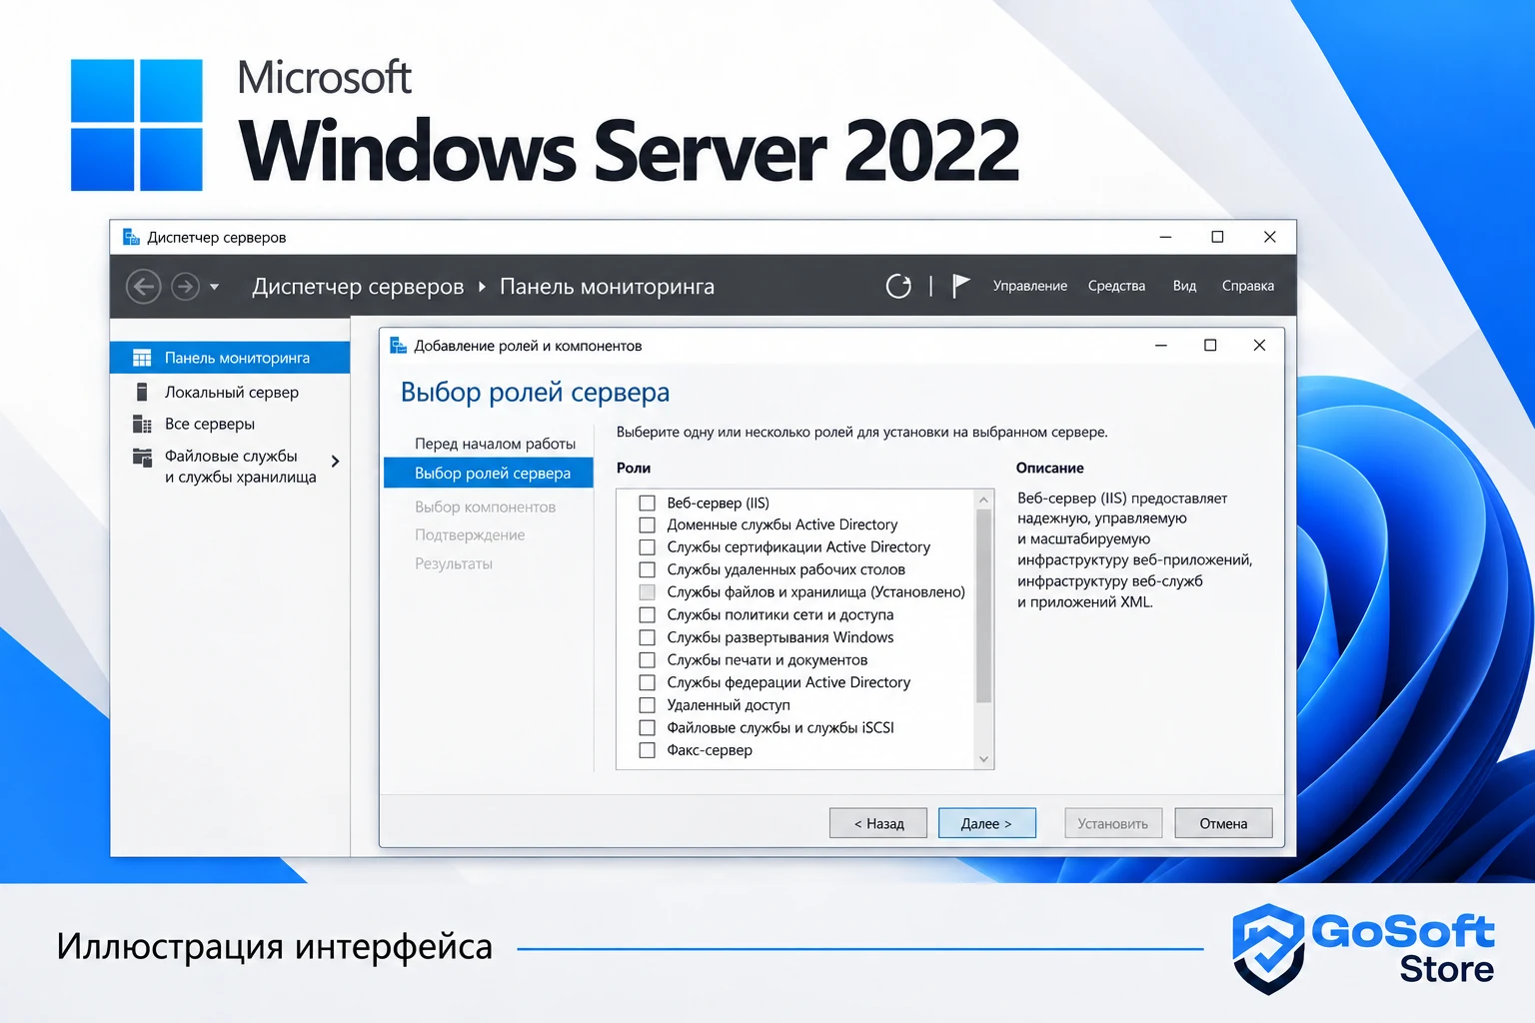Select Локальный сервер in sidebar
The image size is (1535, 1023).
pyautogui.click(x=230, y=392)
